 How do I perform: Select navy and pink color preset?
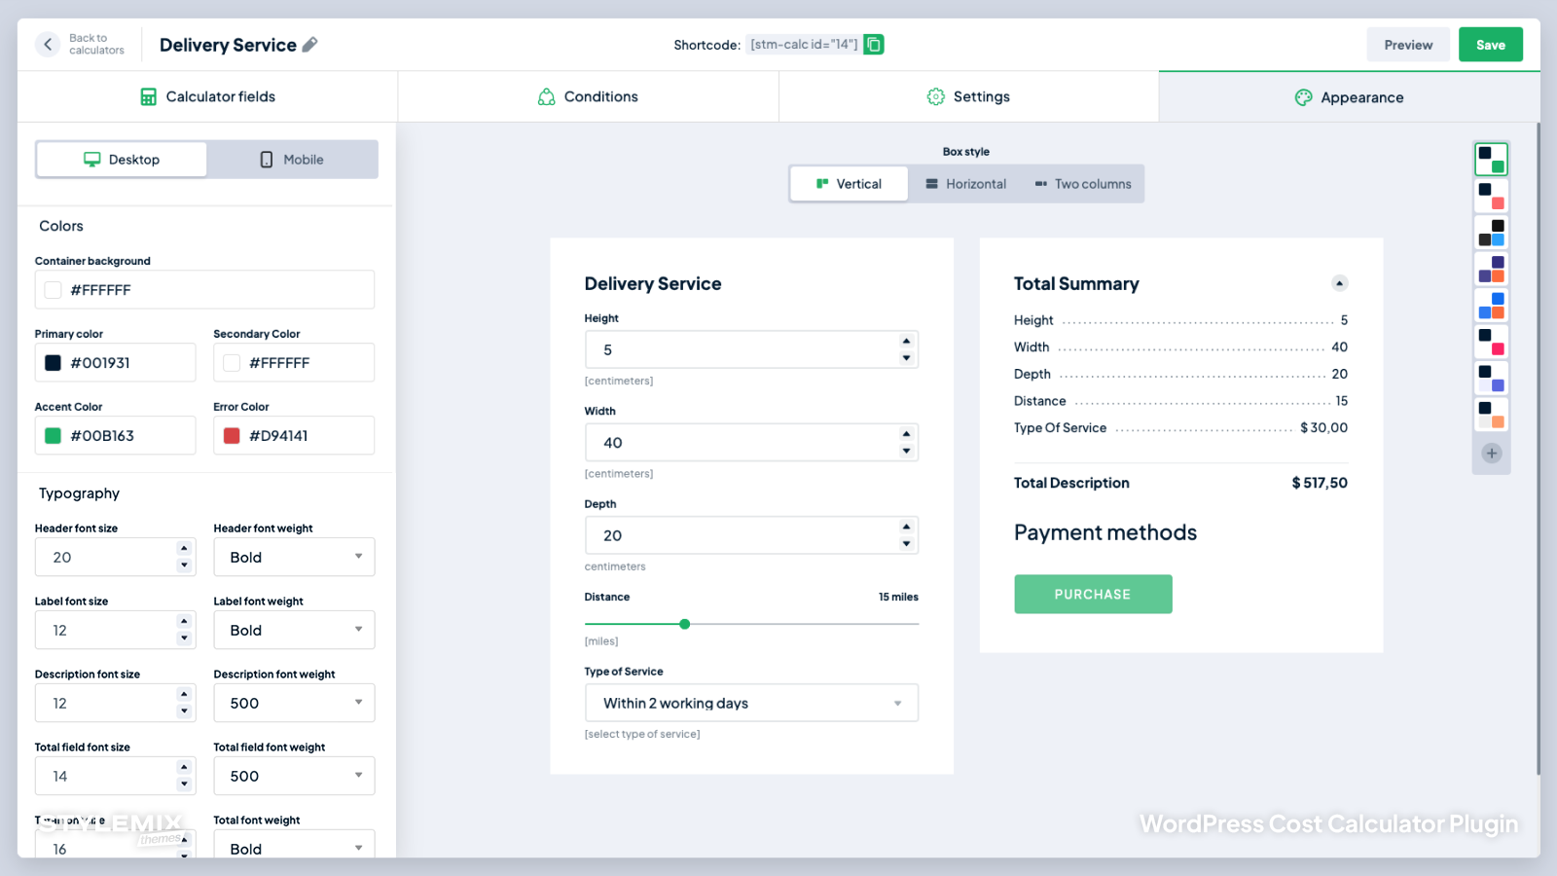coord(1491,342)
